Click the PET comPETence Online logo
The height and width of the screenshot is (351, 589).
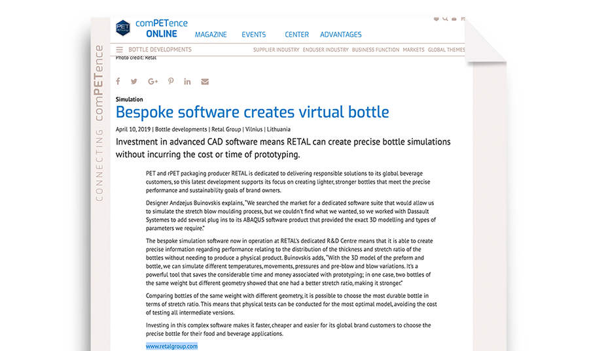(123, 28)
